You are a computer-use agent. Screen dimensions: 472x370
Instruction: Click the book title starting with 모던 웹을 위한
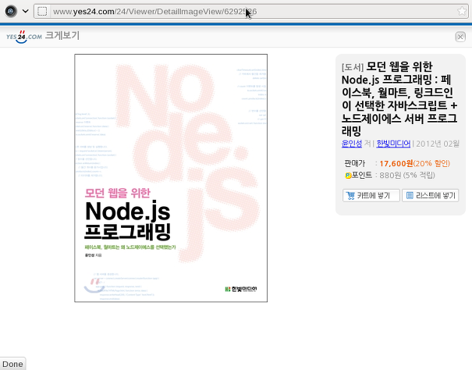(x=399, y=98)
